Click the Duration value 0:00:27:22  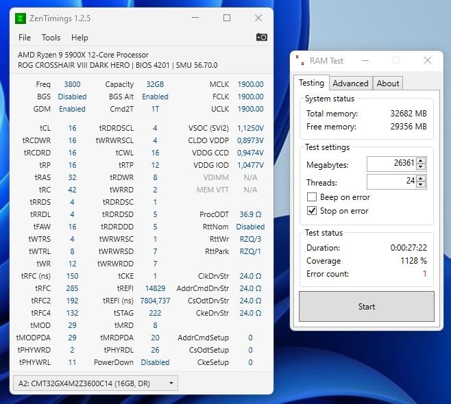click(x=409, y=248)
